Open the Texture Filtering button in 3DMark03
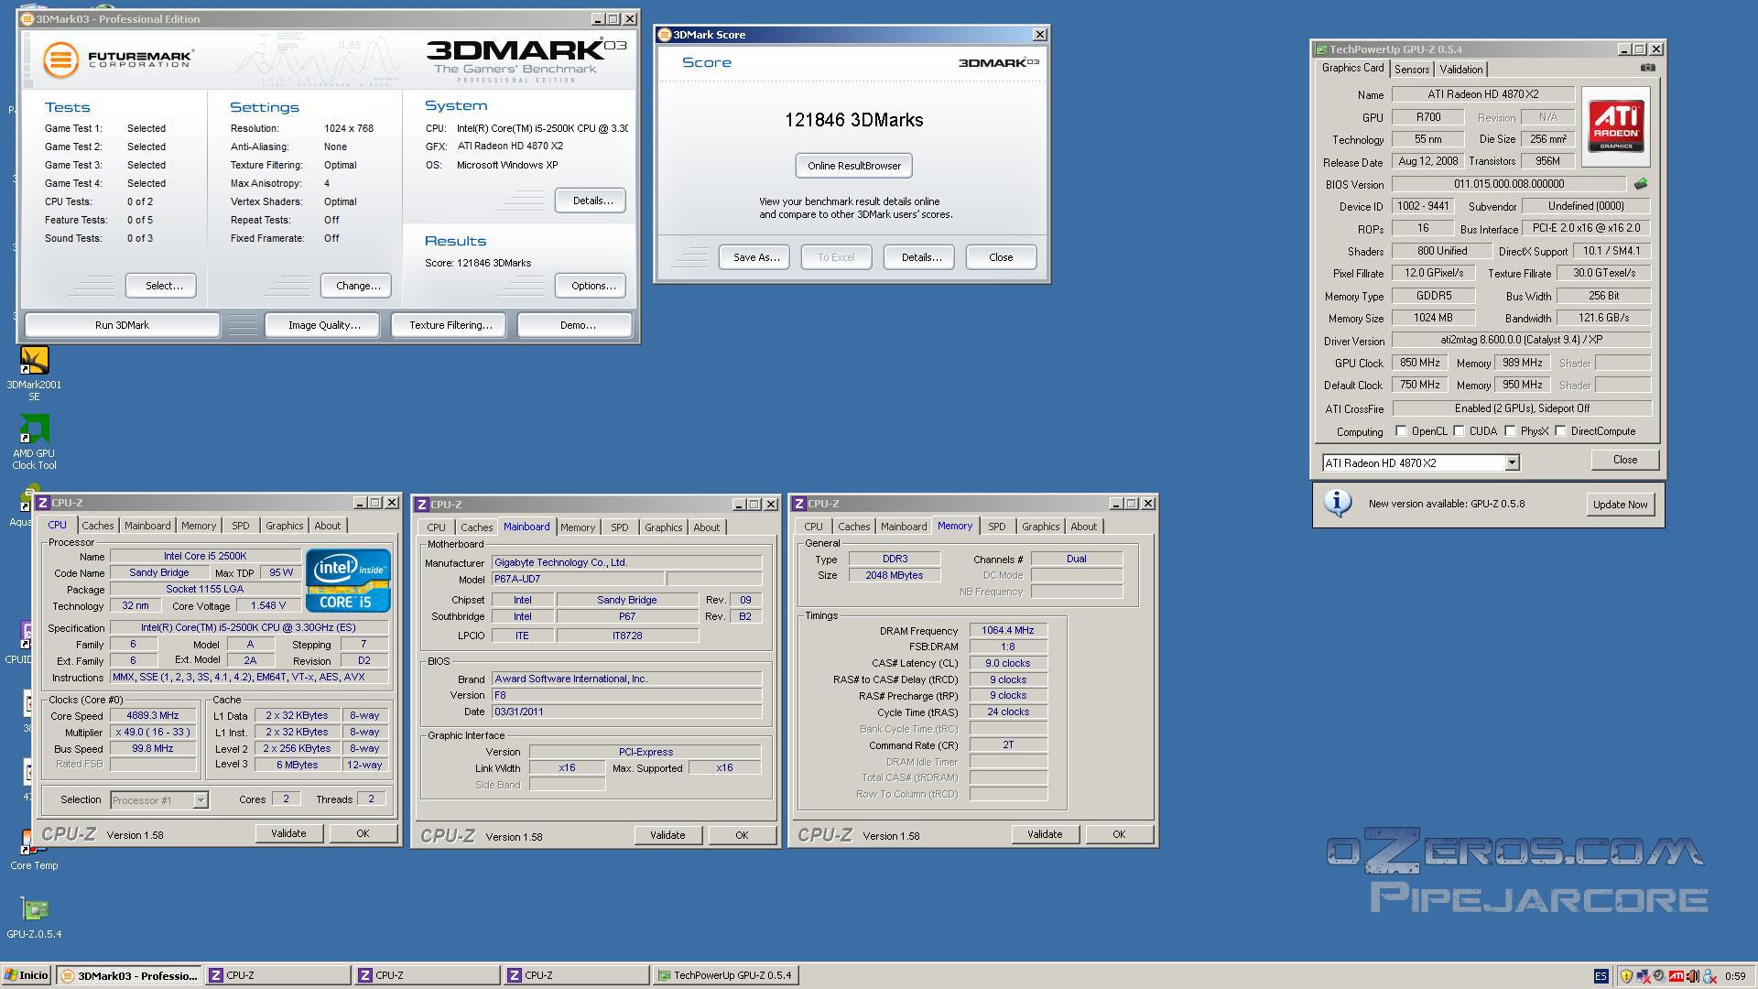The height and width of the screenshot is (989, 1758). pos(450,325)
